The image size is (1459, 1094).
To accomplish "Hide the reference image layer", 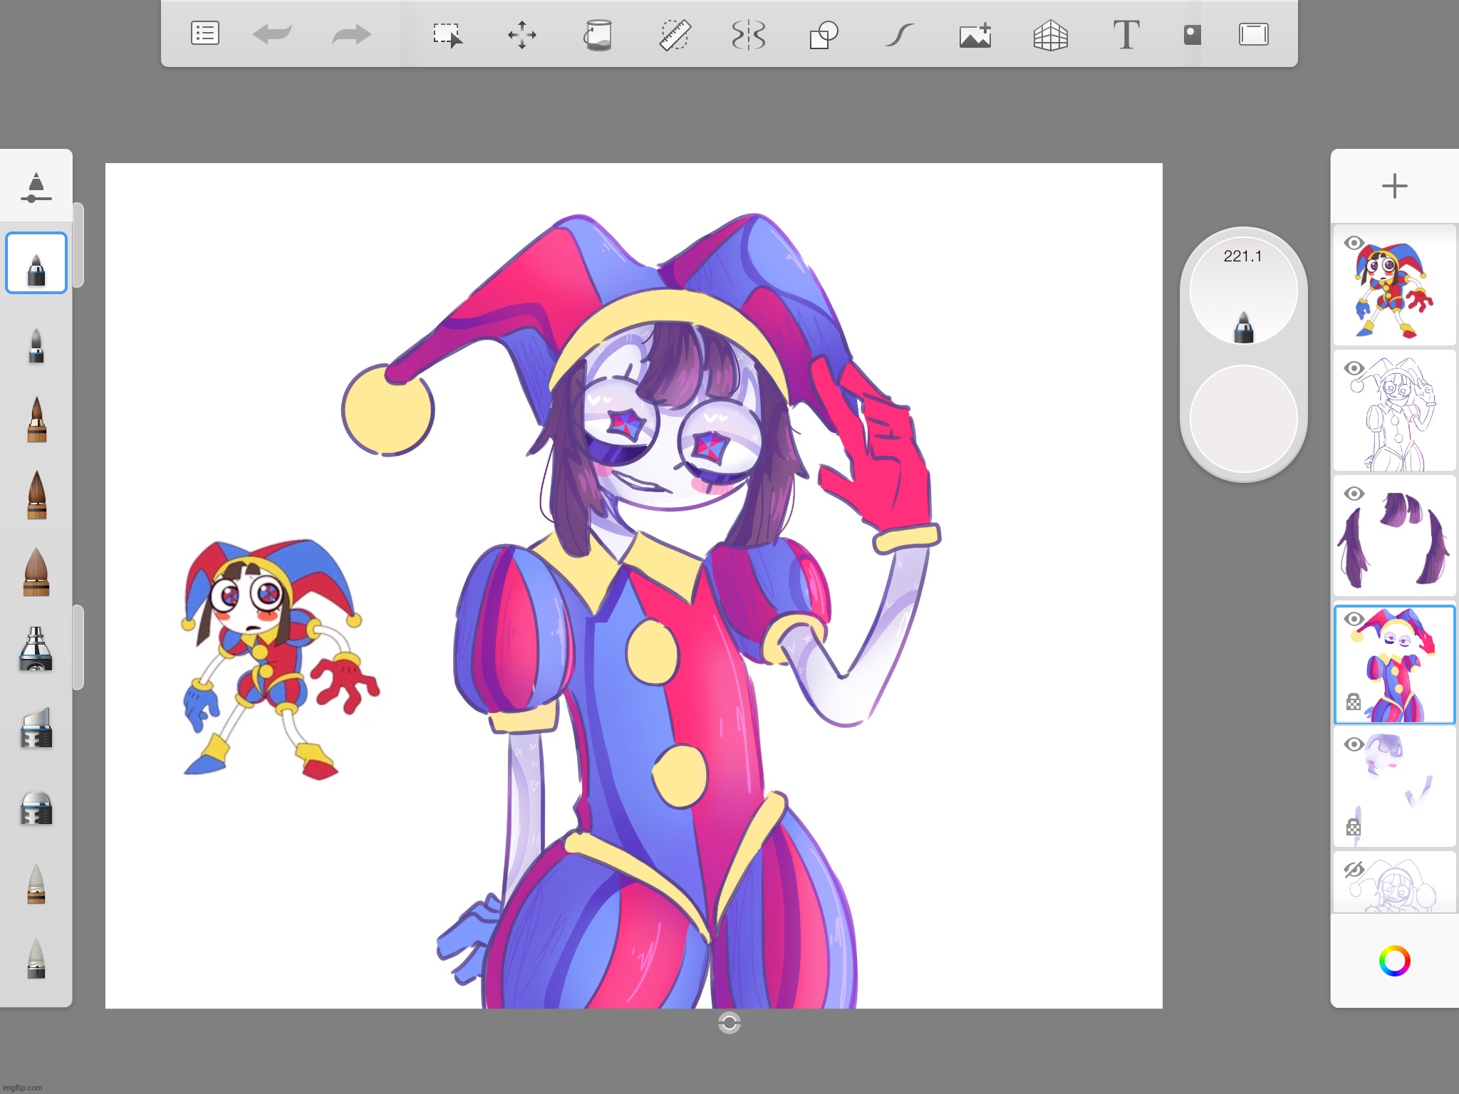I will pos(1354,244).
